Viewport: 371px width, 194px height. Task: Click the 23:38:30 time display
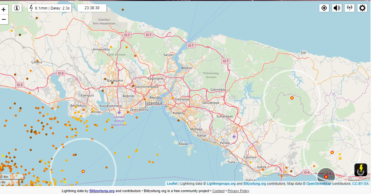(92, 8)
